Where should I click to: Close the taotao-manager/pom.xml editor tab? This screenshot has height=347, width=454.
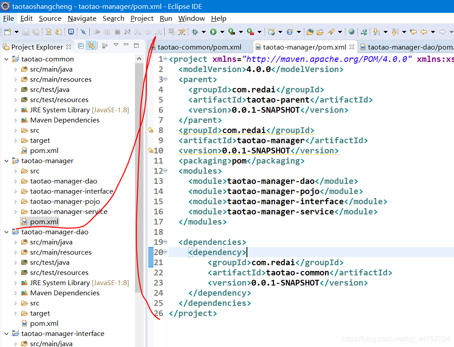(352, 46)
